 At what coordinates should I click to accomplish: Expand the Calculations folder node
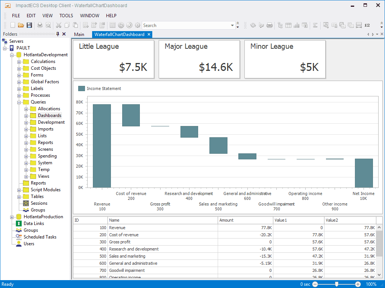coord(19,61)
